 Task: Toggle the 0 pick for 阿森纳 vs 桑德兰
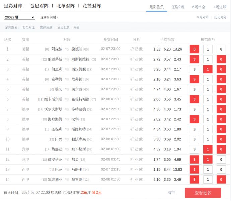221,49
